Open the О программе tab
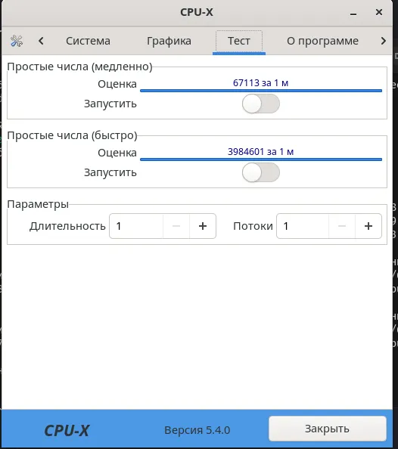 pos(322,41)
